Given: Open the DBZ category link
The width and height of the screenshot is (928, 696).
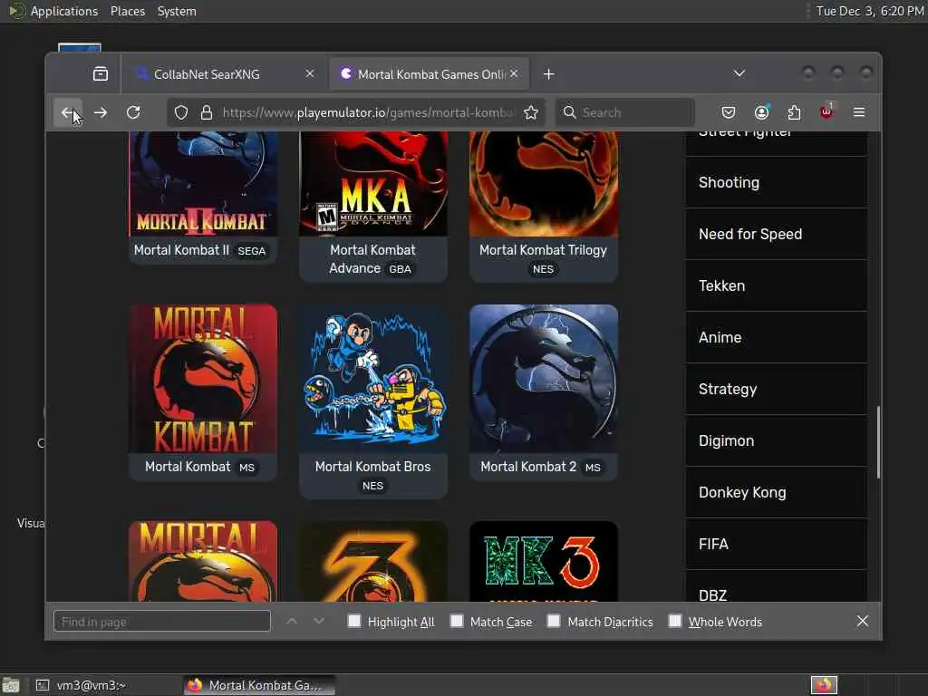Looking at the screenshot, I should point(776,587).
